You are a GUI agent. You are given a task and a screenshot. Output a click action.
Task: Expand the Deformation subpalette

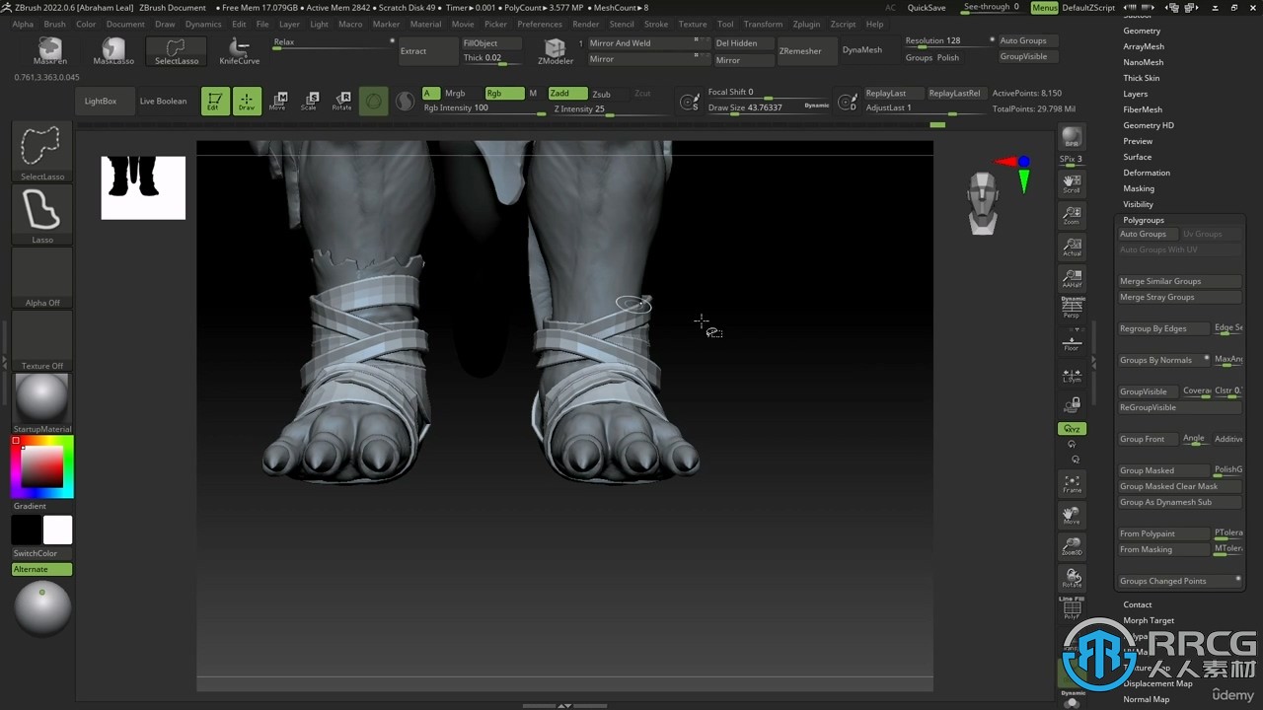click(1147, 173)
